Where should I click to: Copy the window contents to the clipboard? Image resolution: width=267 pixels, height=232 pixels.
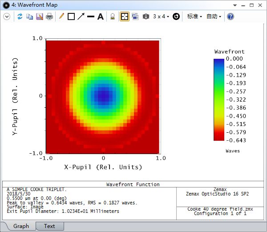(x=30, y=16)
